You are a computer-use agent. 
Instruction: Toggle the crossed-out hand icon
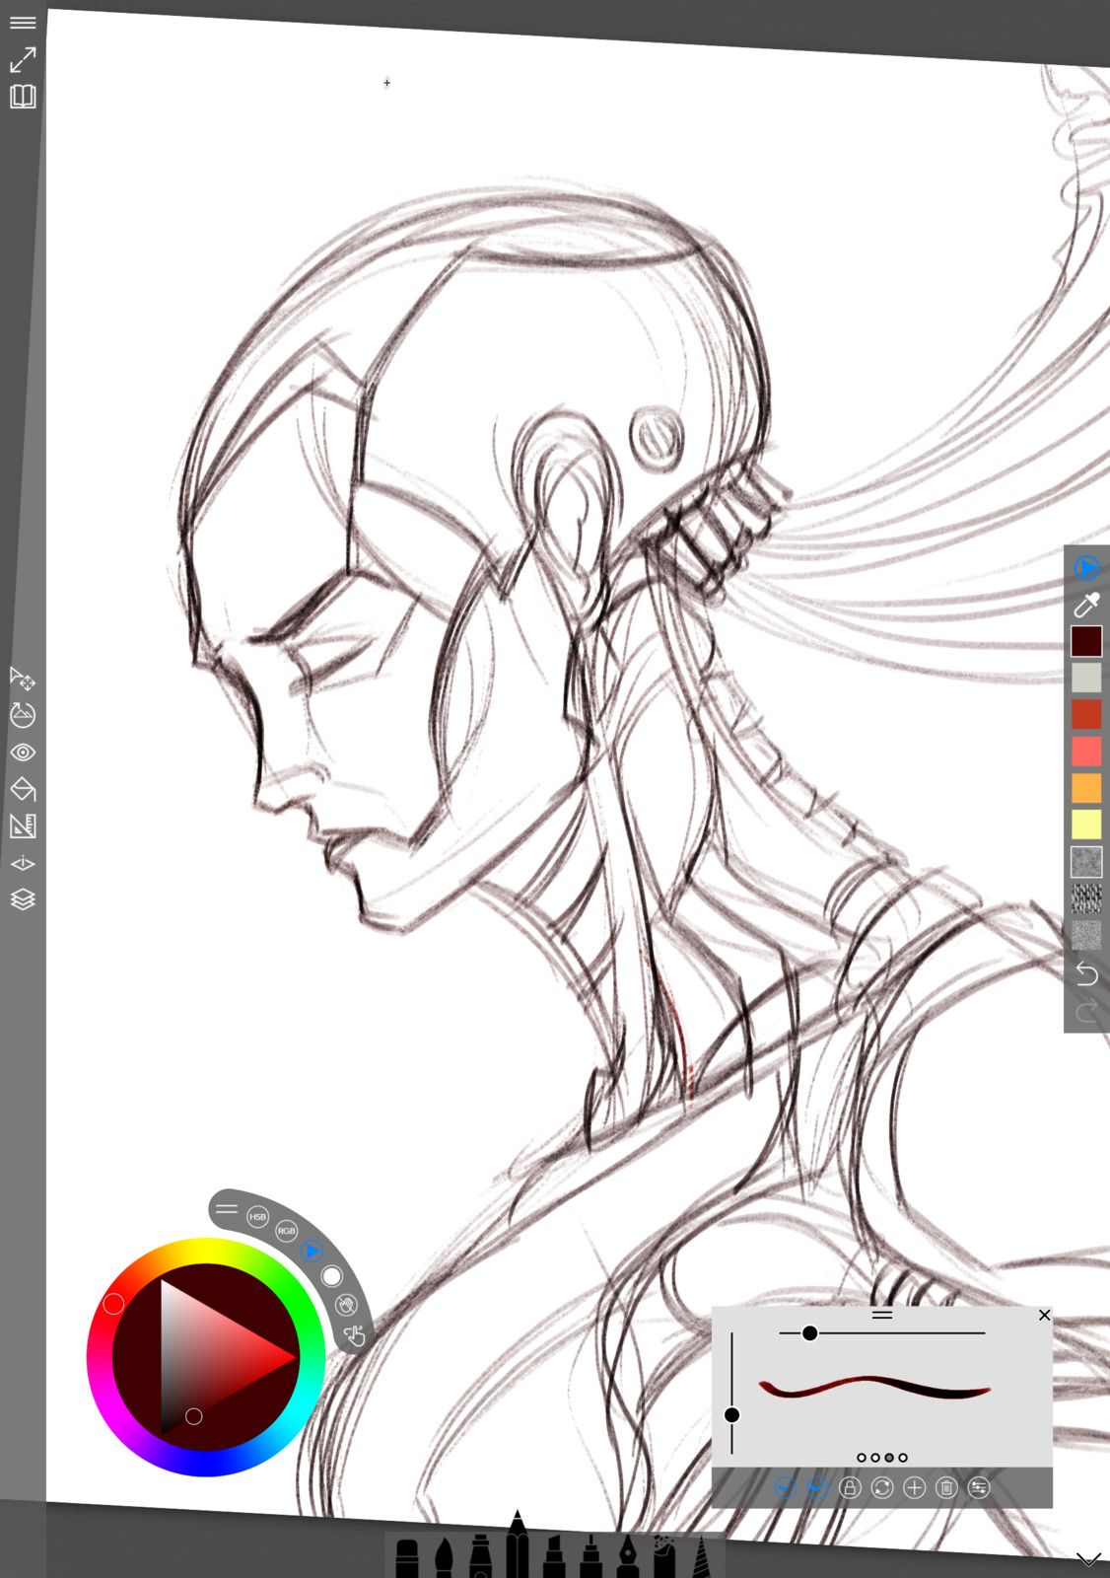click(346, 1305)
